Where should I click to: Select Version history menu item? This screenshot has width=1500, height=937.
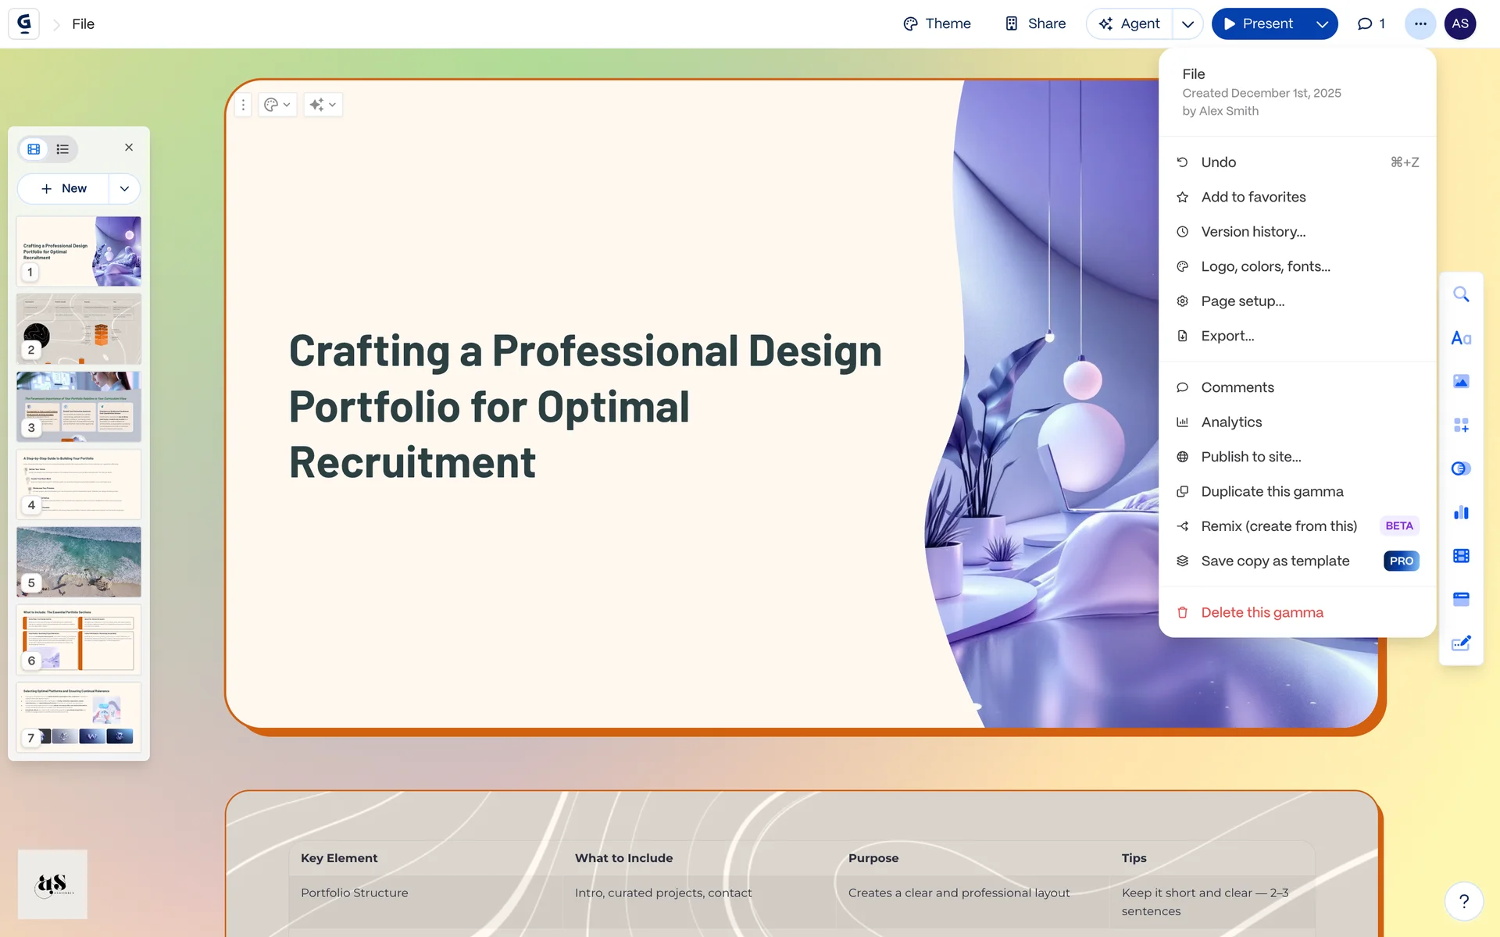1253,232
